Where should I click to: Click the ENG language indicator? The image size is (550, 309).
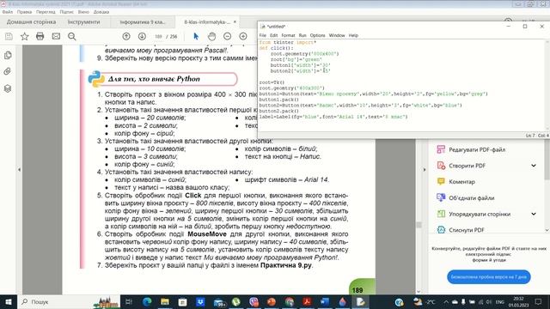coord(499,301)
